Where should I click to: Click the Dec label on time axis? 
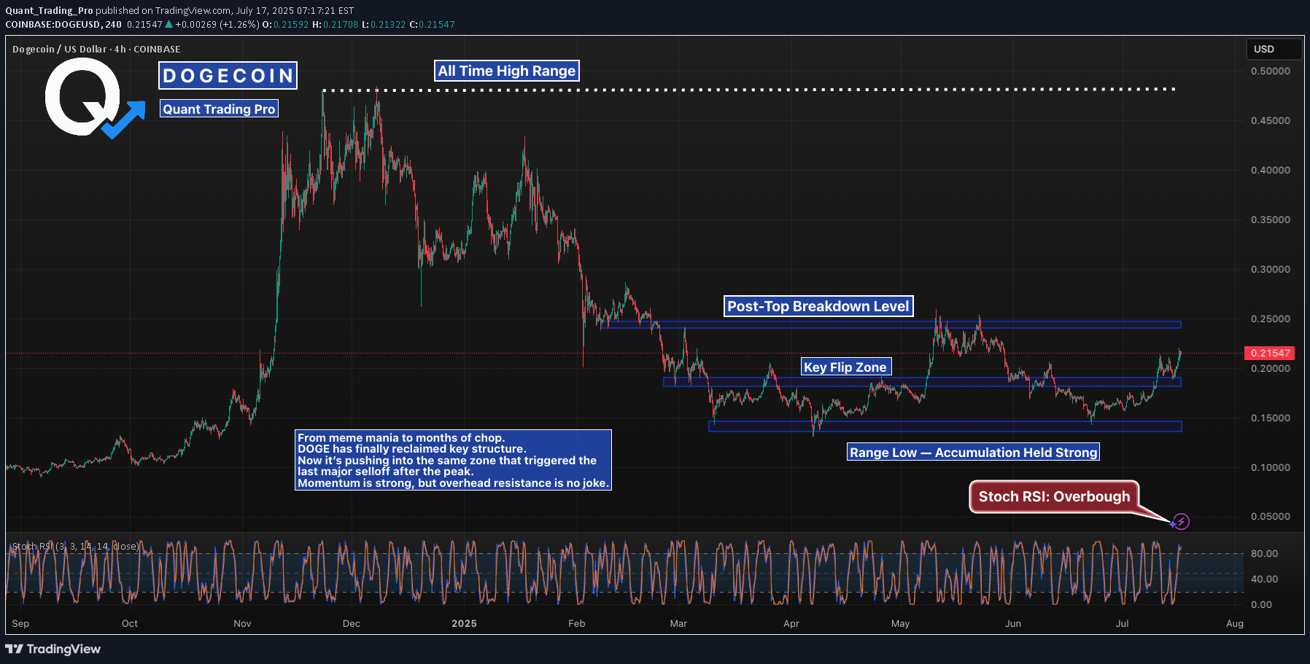pyautogui.click(x=352, y=623)
